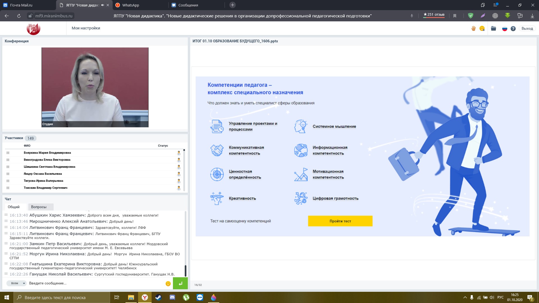Open the Мои настройки menu
This screenshot has height=303, width=539.
pos(86,28)
